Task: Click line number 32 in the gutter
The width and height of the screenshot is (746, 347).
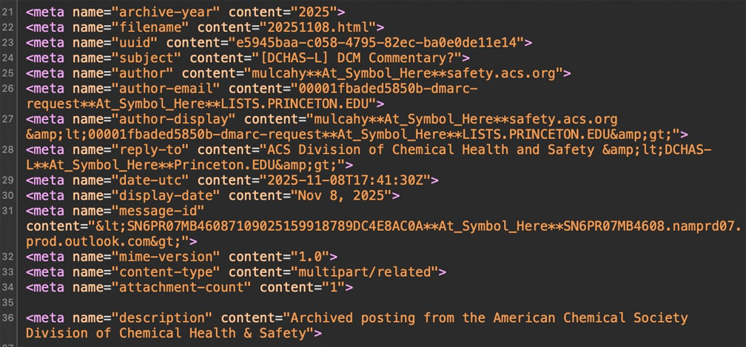Action: tap(7, 257)
